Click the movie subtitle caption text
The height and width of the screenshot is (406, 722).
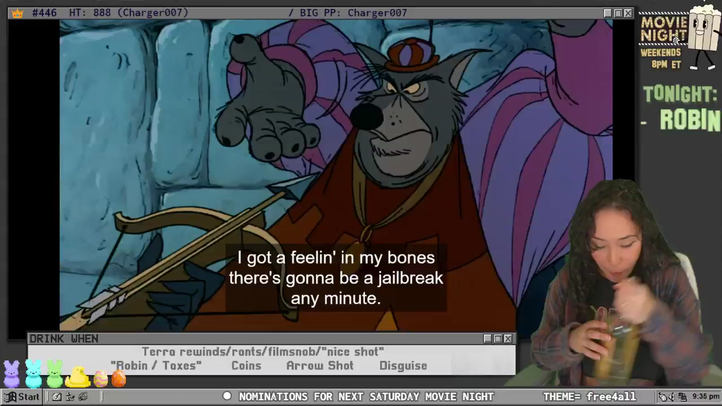point(336,278)
